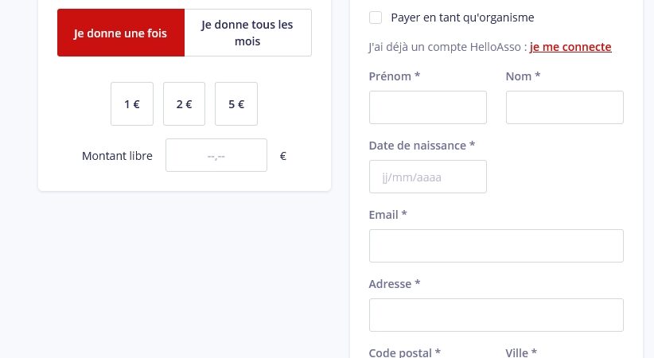Click into the Email input box

pyautogui.click(x=496, y=246)
